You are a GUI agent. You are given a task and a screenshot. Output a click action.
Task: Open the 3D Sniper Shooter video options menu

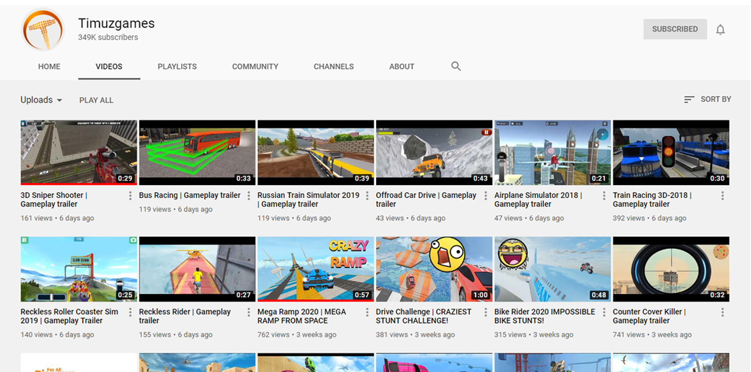130,196
